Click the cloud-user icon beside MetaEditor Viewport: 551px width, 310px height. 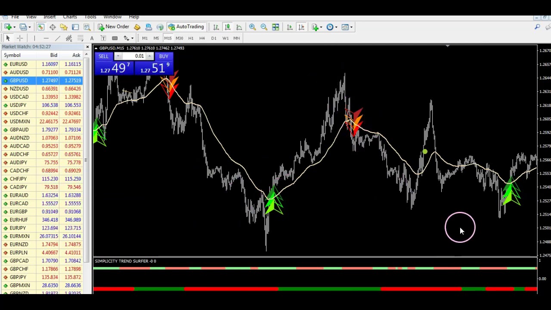tap(149, 27)
